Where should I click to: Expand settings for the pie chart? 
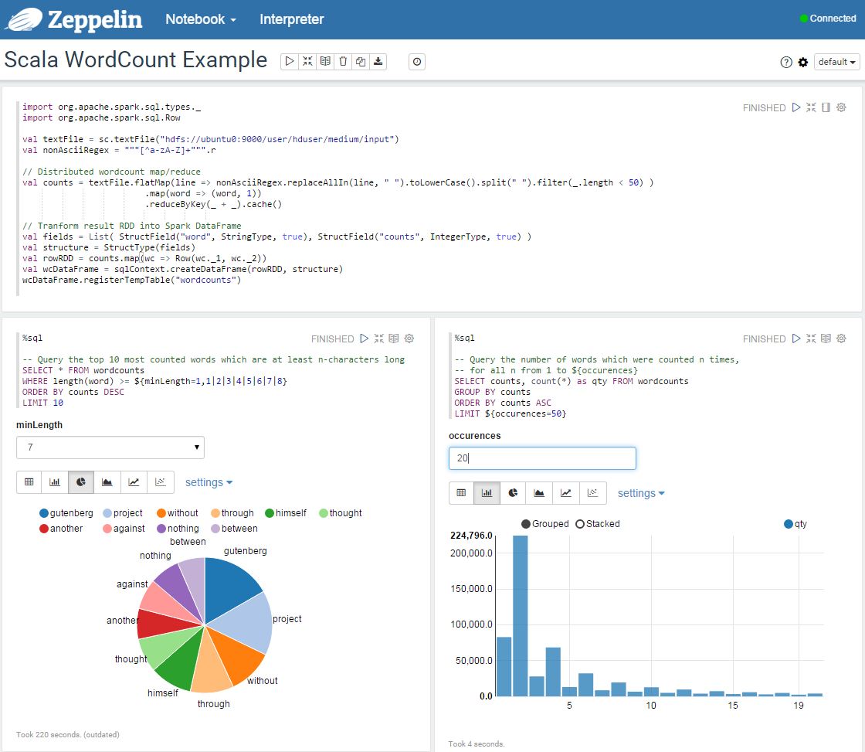(x=208, y=481)
